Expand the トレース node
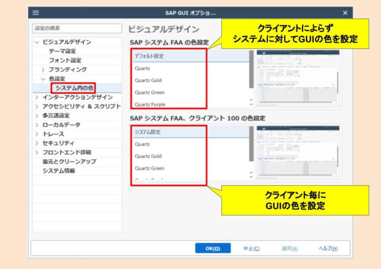Screen dimensions: 381x269 tap(37, 134)
